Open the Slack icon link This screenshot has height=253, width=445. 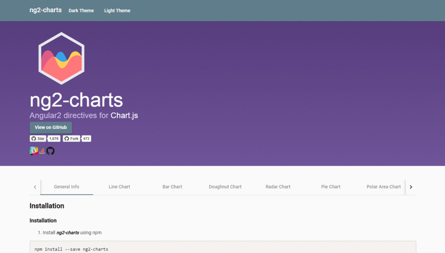tap(34, 151)
